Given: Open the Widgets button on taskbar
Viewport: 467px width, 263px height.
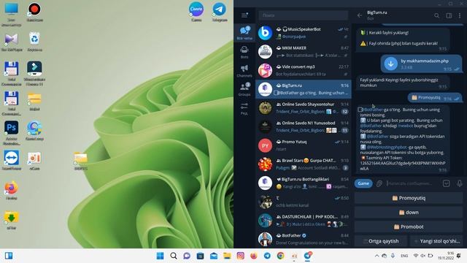Looking at the screenshot, I should coord(9,256).
